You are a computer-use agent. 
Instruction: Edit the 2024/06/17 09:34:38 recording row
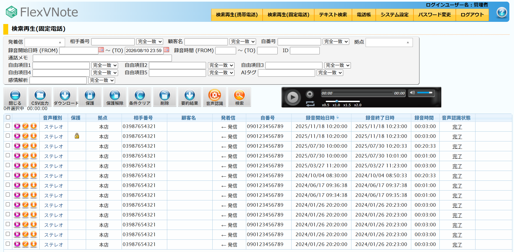25,195
